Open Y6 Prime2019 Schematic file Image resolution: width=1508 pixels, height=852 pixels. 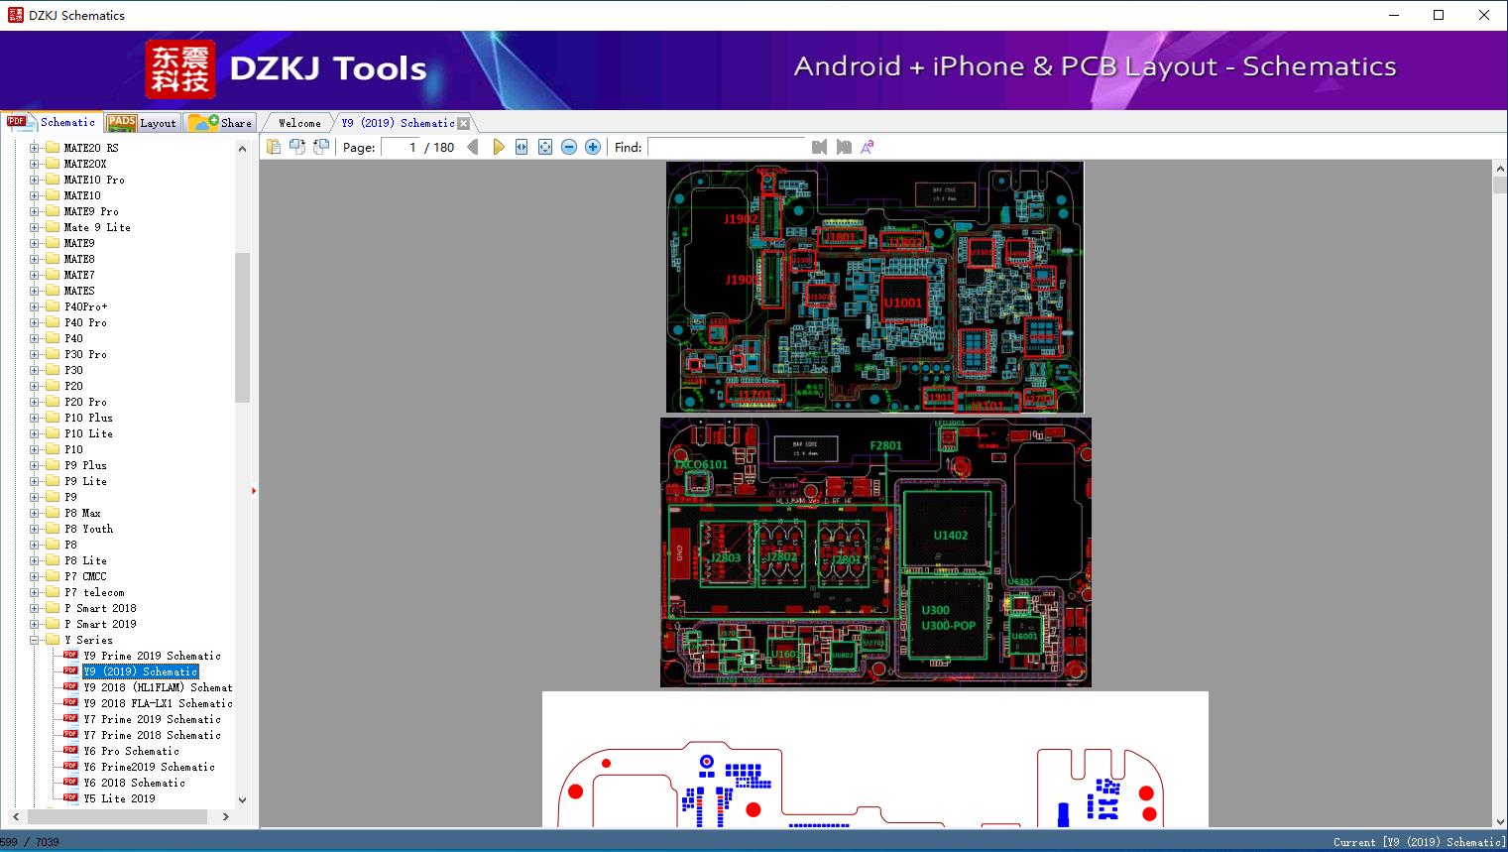(x=149, y=767)
